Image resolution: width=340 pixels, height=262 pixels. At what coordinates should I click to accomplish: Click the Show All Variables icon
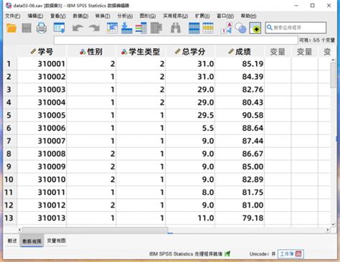[255, 28]
